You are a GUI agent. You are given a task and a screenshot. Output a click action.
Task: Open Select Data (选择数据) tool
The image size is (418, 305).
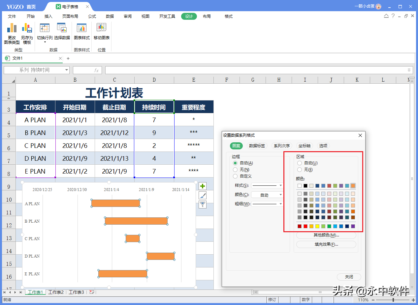tap(62, 29)
